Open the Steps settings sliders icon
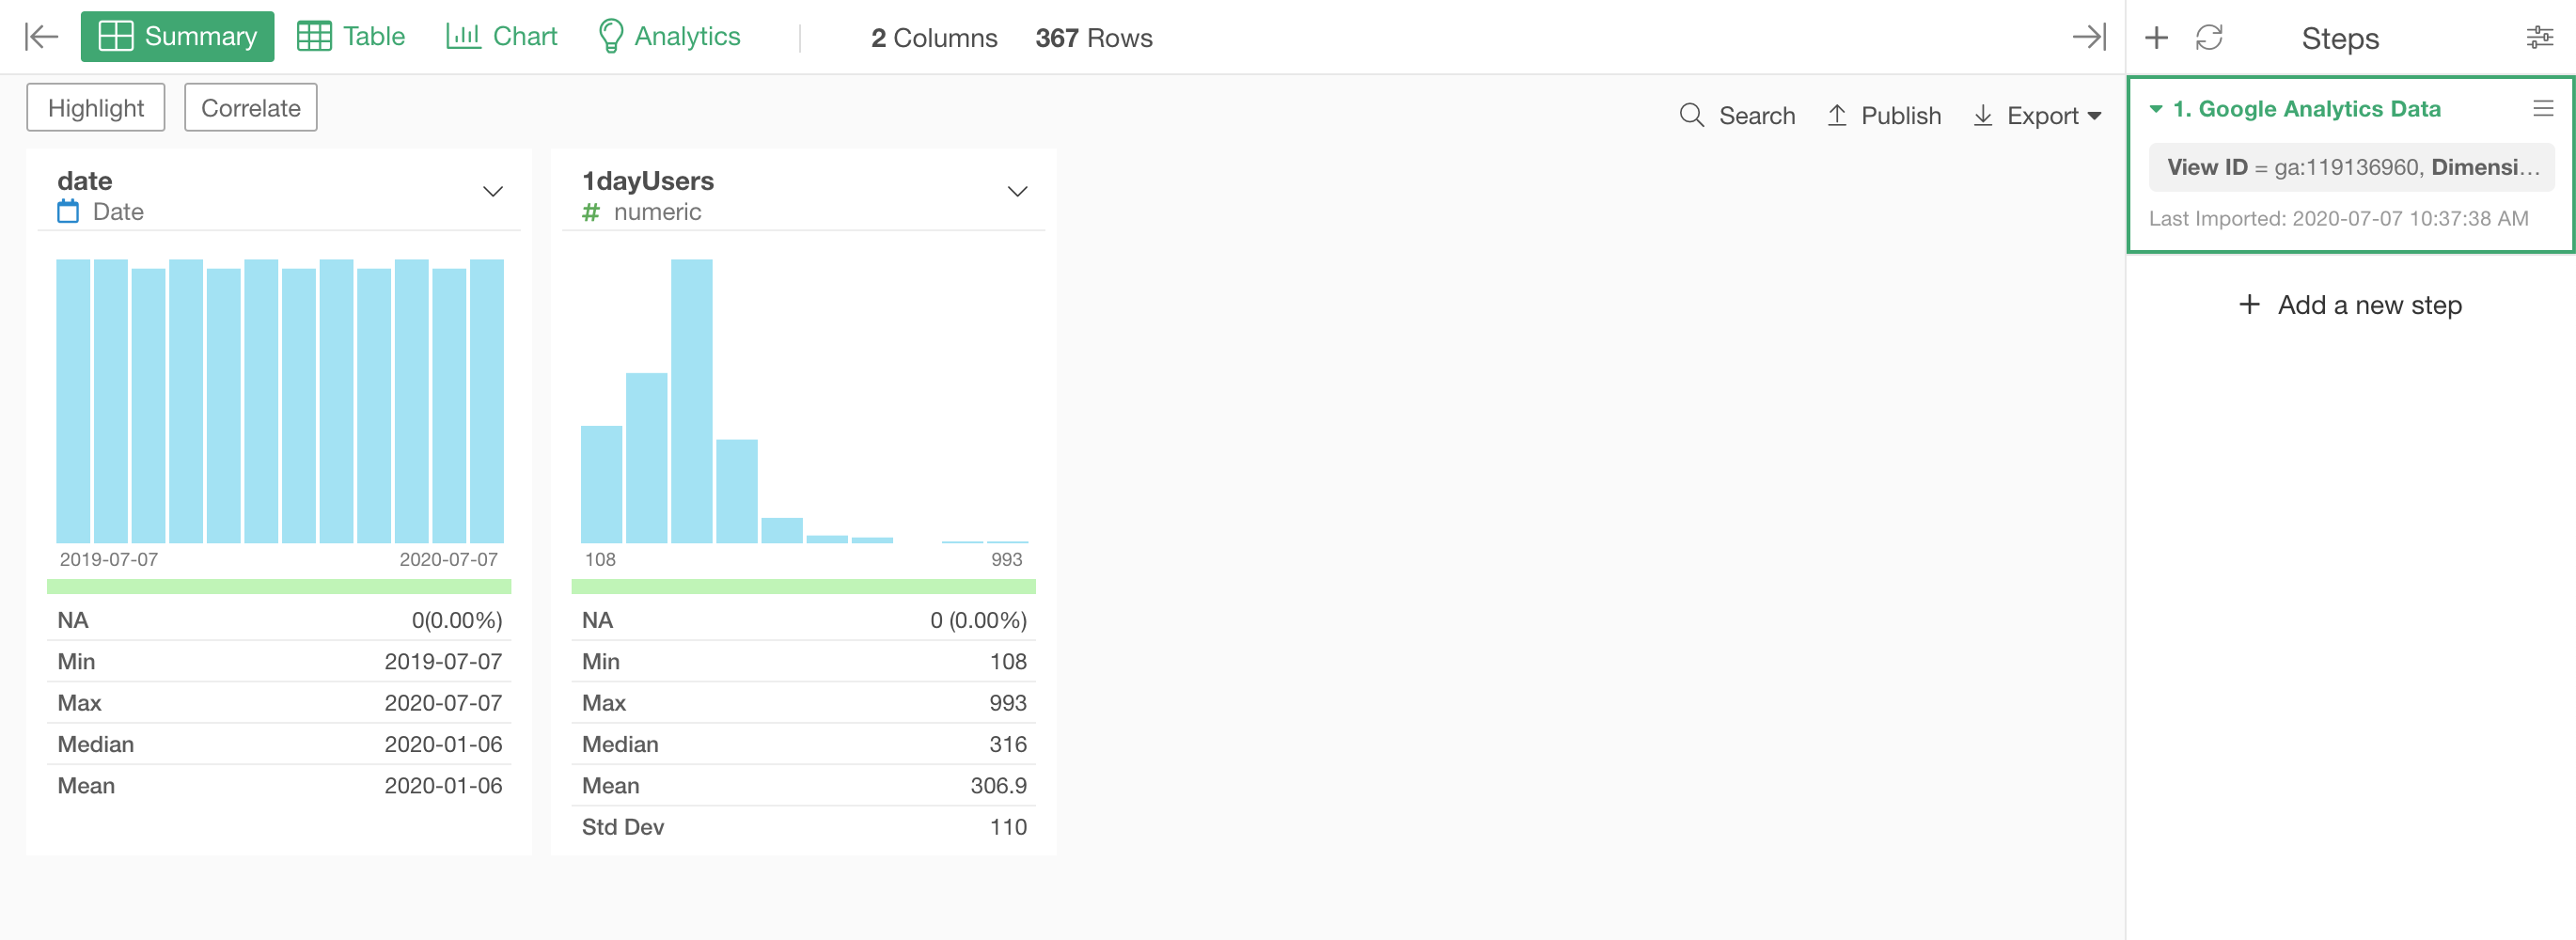Image resolution: width=2576 pixels, height=940 pixels. (x=2539, y=38)
